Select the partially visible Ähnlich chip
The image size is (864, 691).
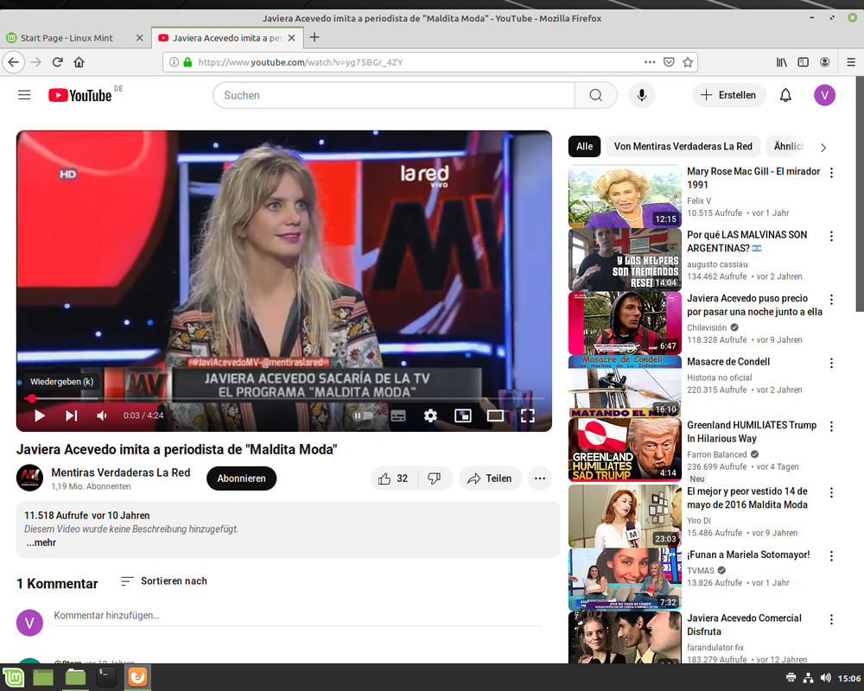click(x=788, y=147)
